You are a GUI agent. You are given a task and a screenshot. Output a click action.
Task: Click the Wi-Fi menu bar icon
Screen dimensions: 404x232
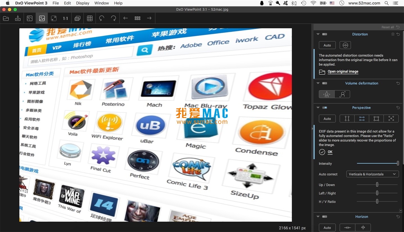[313, 3]
